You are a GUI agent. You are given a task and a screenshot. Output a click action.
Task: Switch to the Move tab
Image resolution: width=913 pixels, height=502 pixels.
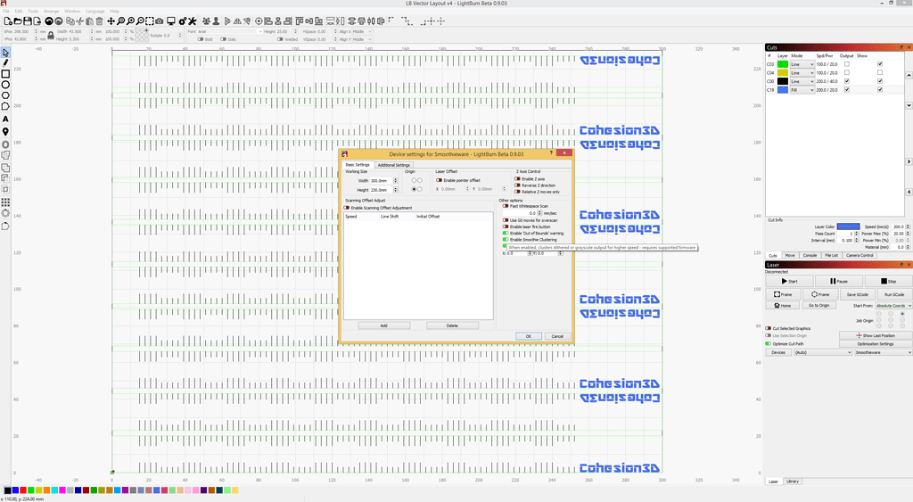790,255
